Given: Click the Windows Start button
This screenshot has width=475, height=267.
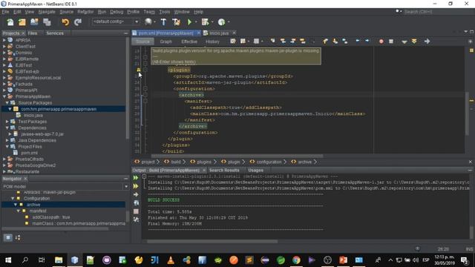Looking at the screenshot, I should 8,260.
